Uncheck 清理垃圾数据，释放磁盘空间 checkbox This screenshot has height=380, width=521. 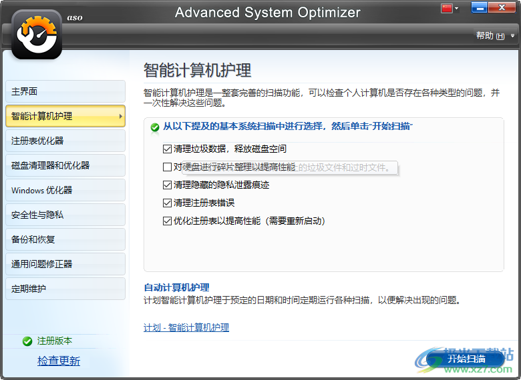pyautogui.click(x=167, y=149)
